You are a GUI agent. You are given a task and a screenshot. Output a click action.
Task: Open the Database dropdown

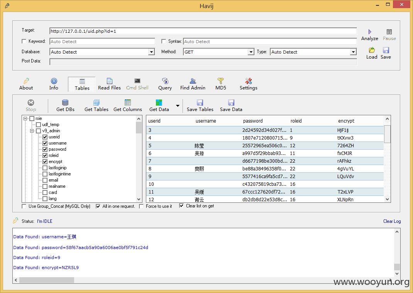[x=151, y=52]
